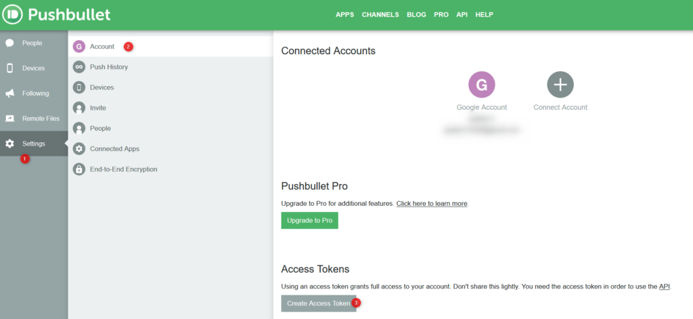This screenshot has width=693, height=319.
Task: Click the phone icon in settings Devices row
Action: pyautogui.click(x=79, y=87)
